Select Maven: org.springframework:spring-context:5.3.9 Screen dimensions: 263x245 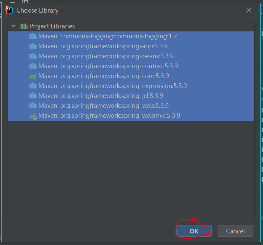[131, 66]
